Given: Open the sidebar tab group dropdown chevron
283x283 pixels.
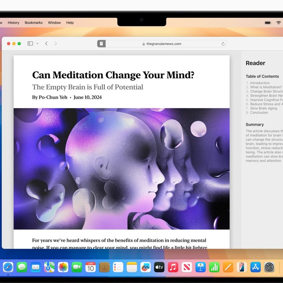Looking at the screenshot, I should [37, 44].
